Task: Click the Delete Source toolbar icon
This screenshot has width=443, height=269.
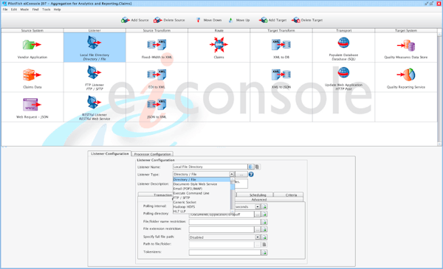Action: click(x=158, y=20)
